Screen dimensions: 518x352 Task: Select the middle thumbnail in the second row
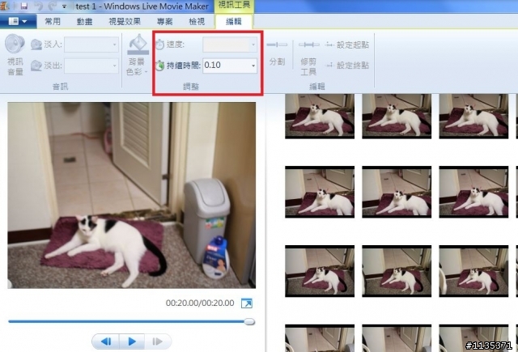(x=397, y=192)
